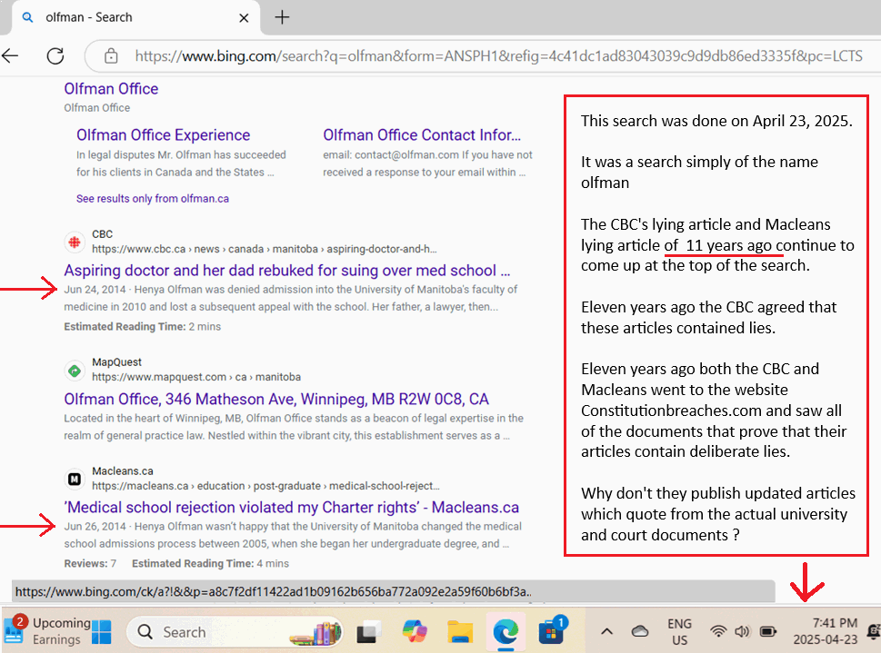Click the taskbar Search box

pos(235,632)
